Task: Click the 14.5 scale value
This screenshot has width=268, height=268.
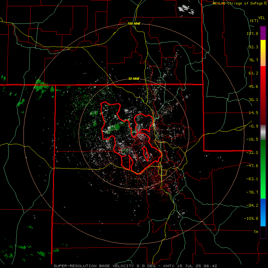Action: 253,113
